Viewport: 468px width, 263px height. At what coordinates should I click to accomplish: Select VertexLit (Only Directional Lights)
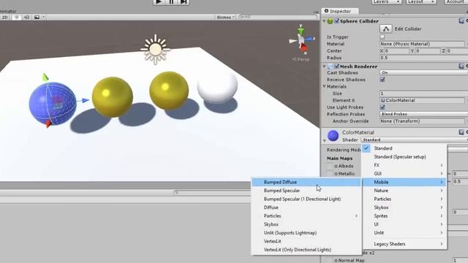point(306,250)
